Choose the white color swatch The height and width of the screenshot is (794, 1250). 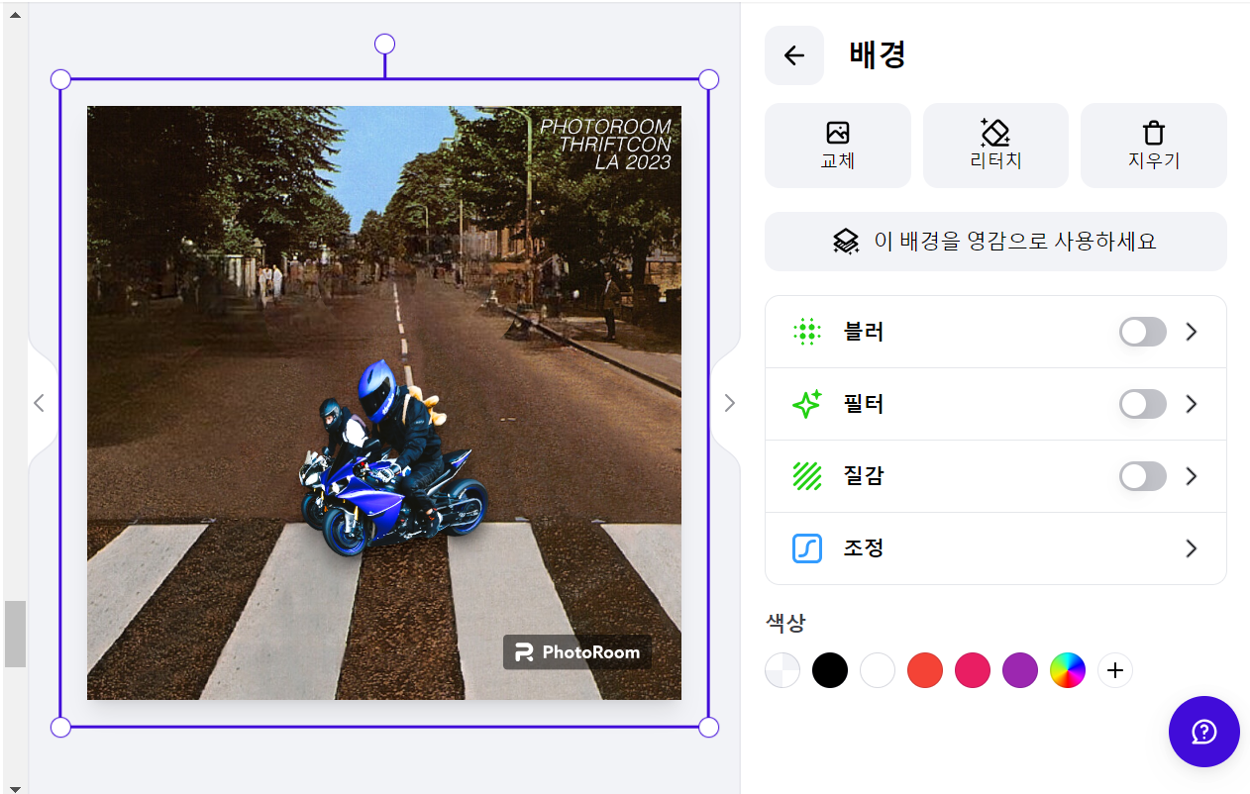(x=878, y=670)
